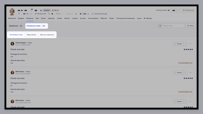Screen dimensions: 203x114
Task: Open the Help plan tab
Action: point(51,18)
